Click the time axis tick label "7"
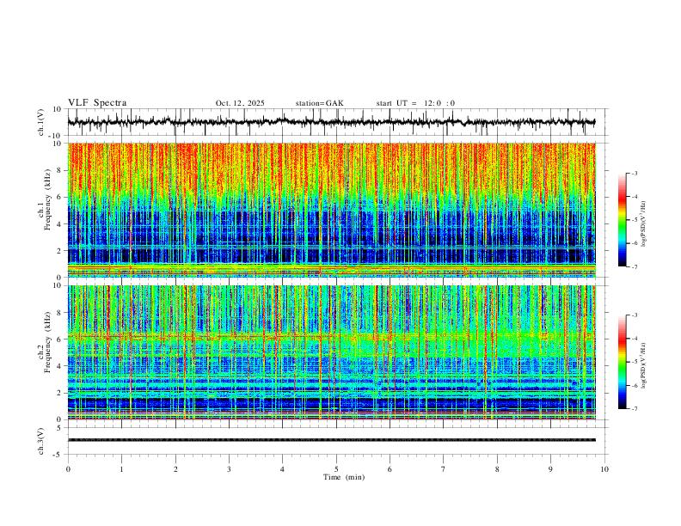 444,469
